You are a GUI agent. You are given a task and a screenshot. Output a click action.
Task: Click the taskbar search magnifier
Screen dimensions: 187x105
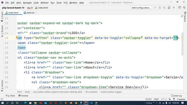pyautogui.click(x=7, y=103)
